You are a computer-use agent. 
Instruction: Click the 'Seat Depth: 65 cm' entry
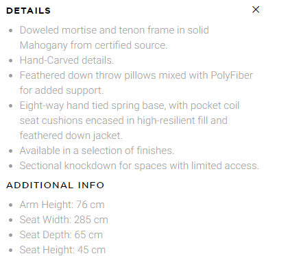tap(61, 235)
